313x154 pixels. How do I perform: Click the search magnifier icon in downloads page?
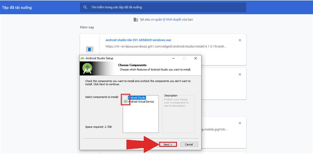click(85, 7)
